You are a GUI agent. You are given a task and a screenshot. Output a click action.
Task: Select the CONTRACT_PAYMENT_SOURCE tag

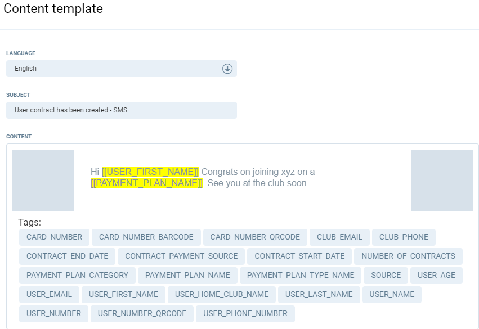[x=181, y=256]
